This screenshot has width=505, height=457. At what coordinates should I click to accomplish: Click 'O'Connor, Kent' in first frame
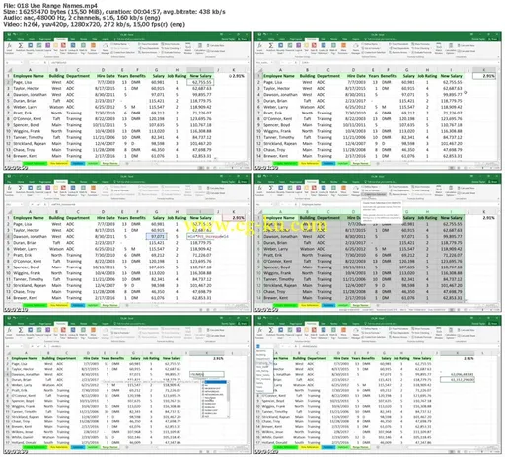(x=27, y=119)
